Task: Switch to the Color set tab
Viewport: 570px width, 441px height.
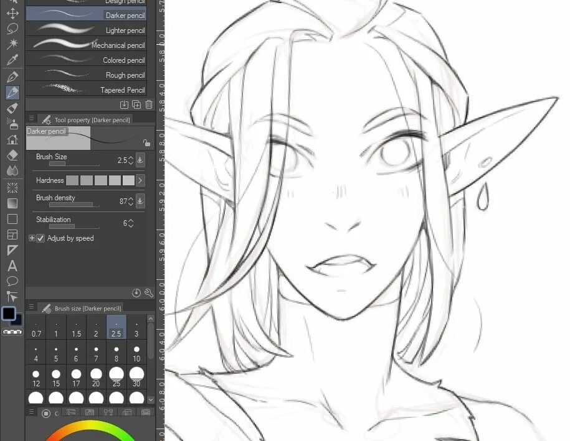Action: point(90,412)
